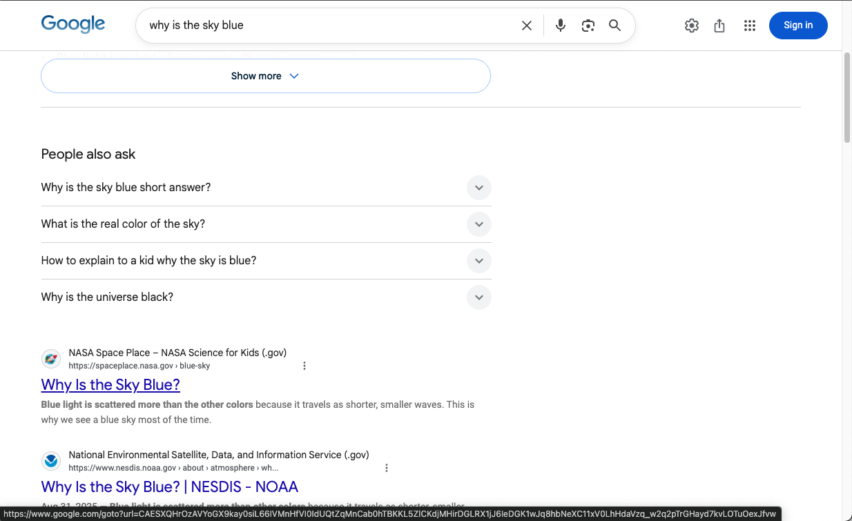Open Google apps grid icon
Viewport: 852px width, 521px height.
[750, 26]
